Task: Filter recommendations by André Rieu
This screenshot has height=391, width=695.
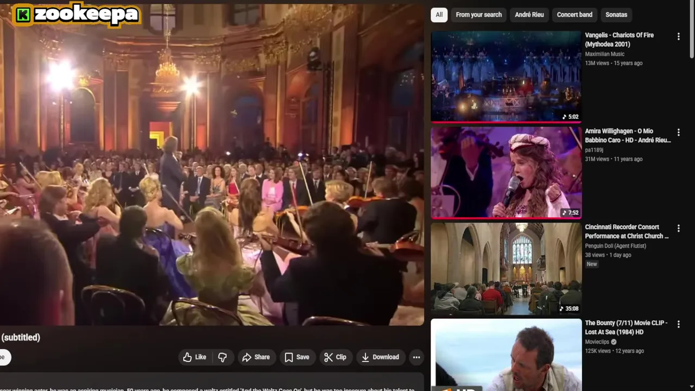Action: (529, 15)
